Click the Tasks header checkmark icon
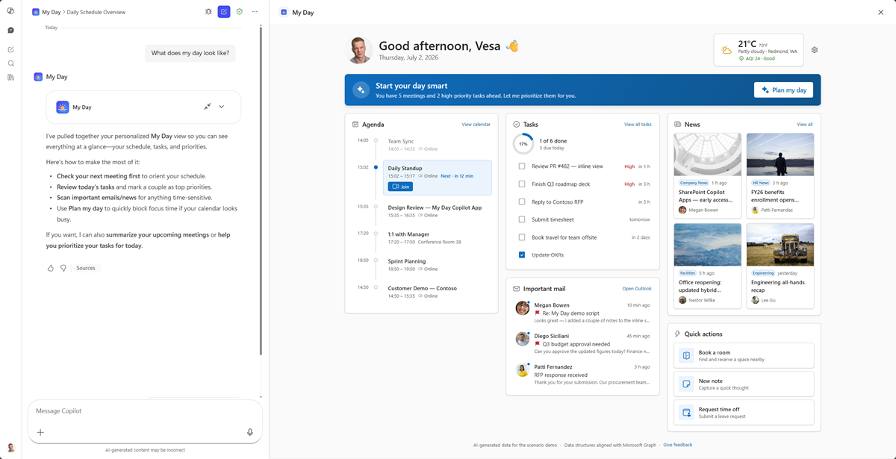 point(517,125)
